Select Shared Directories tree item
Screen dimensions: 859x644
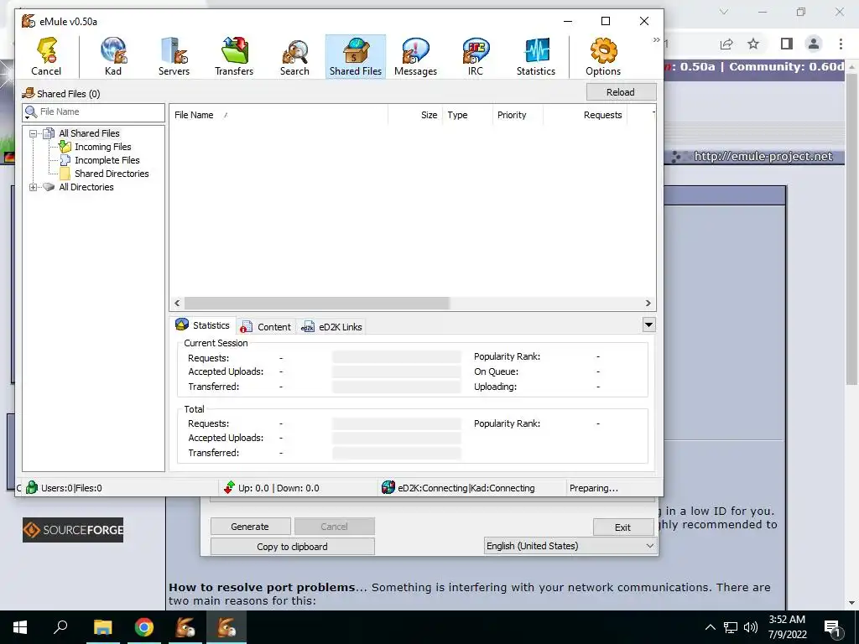pyautogui.click(x=112, y=174)
